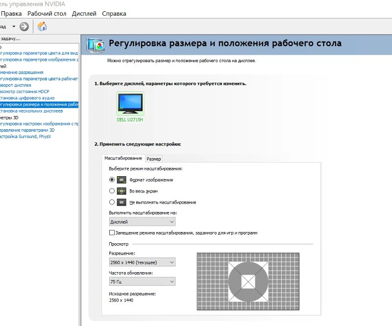The image size is (392, 326).
Task: Open the digital audio setup task link
Action: coord(27,98)
